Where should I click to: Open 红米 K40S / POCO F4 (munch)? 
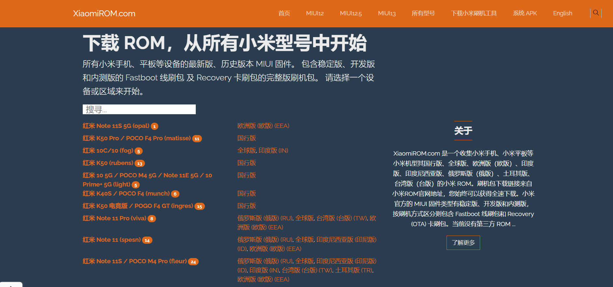126,194
